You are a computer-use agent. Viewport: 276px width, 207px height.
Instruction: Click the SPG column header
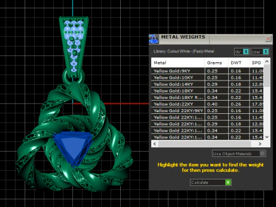pos(256,63)
